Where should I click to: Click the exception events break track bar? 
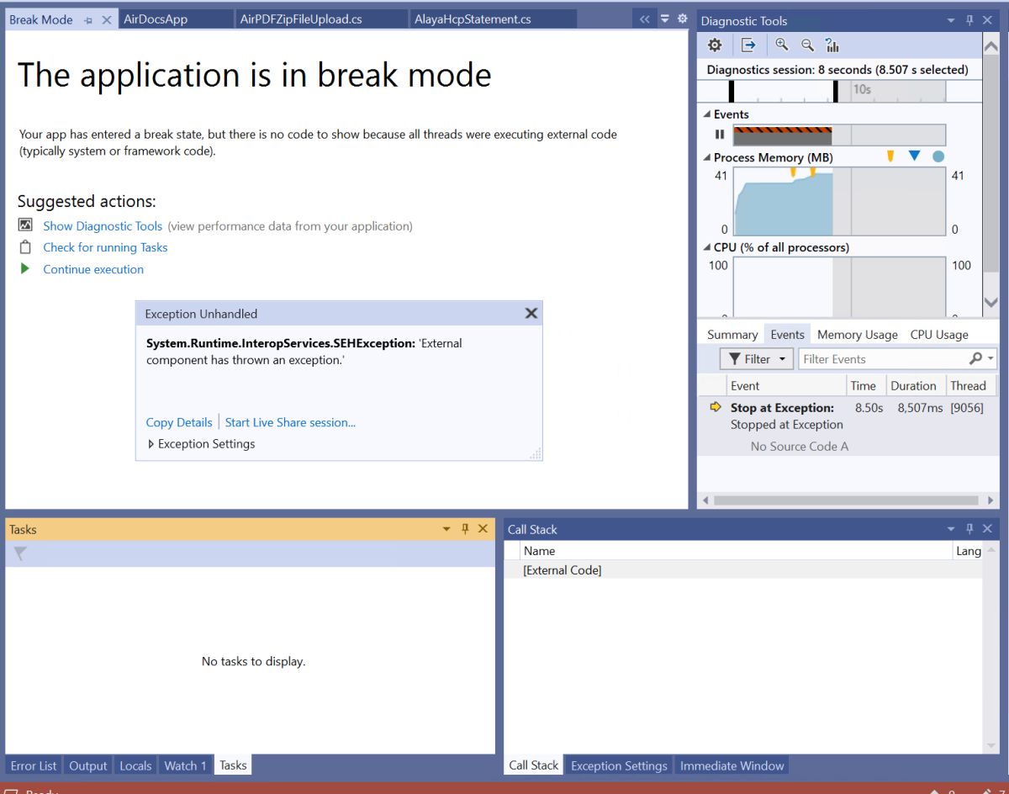coord(783,135)
